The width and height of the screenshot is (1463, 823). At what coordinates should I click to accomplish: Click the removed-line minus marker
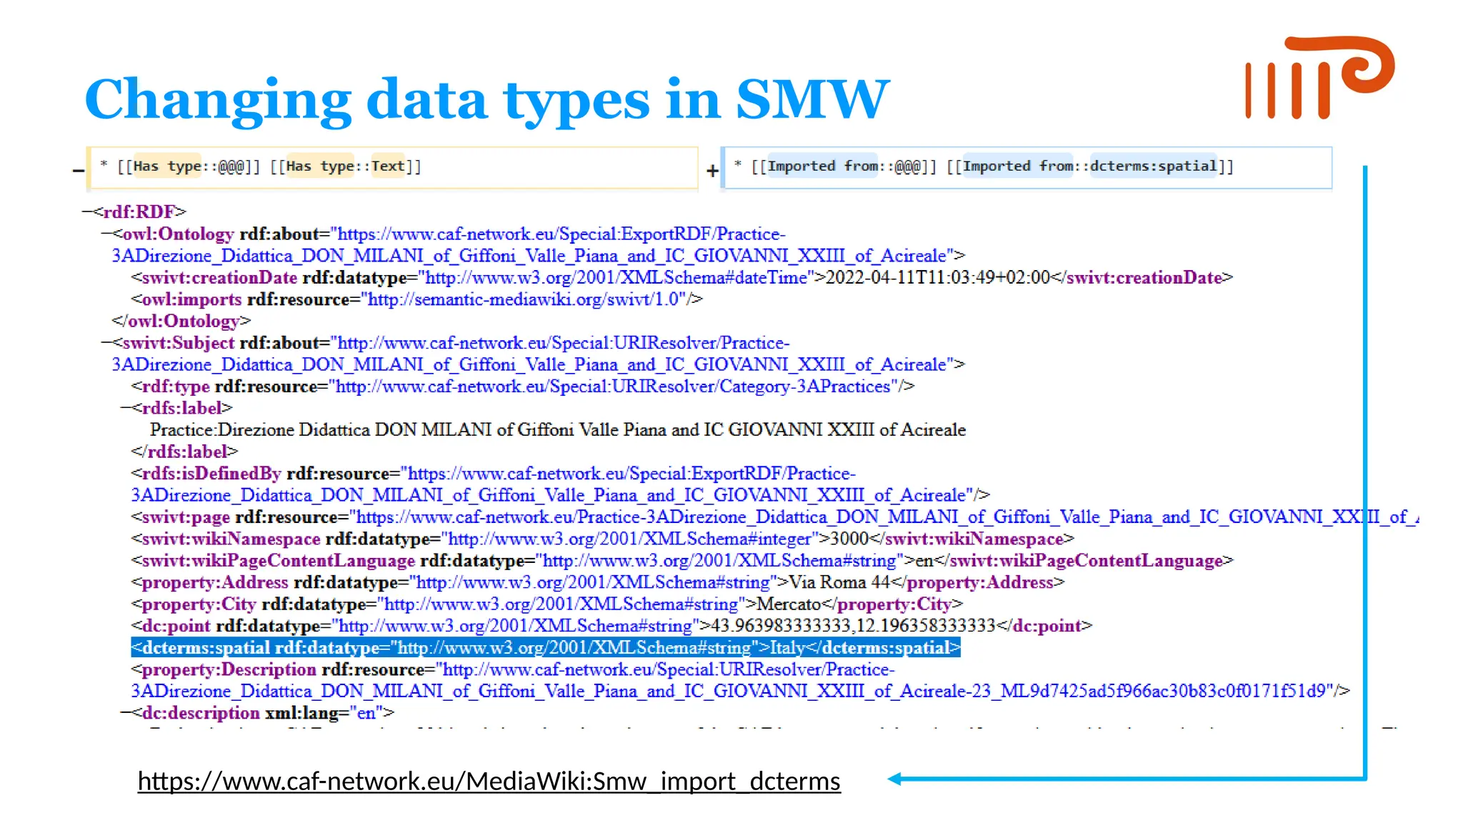pos(78,170)
